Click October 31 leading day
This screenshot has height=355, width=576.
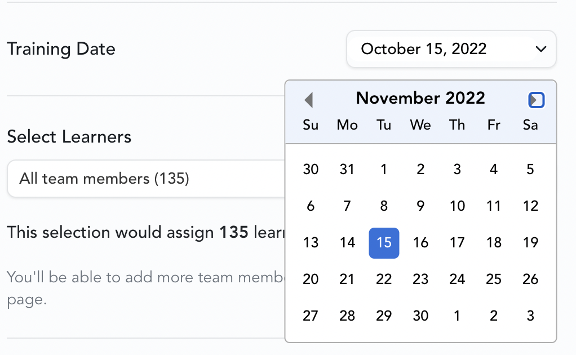[347, 169]
